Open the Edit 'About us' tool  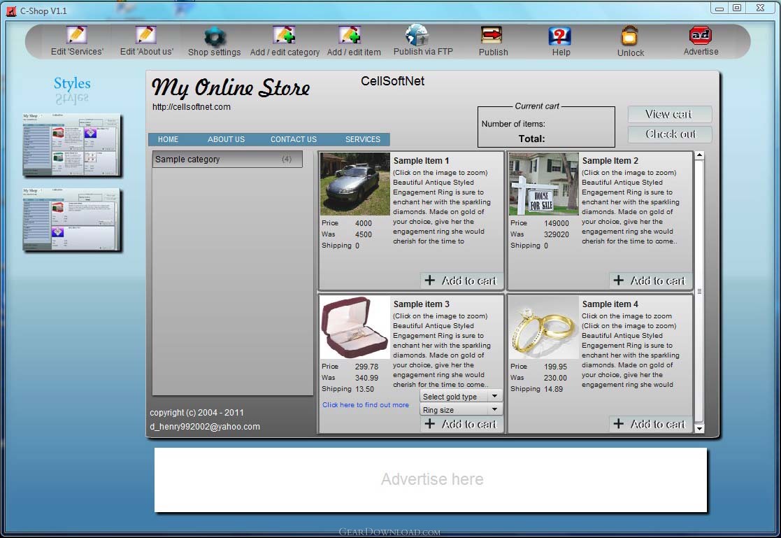coord(146,35)
